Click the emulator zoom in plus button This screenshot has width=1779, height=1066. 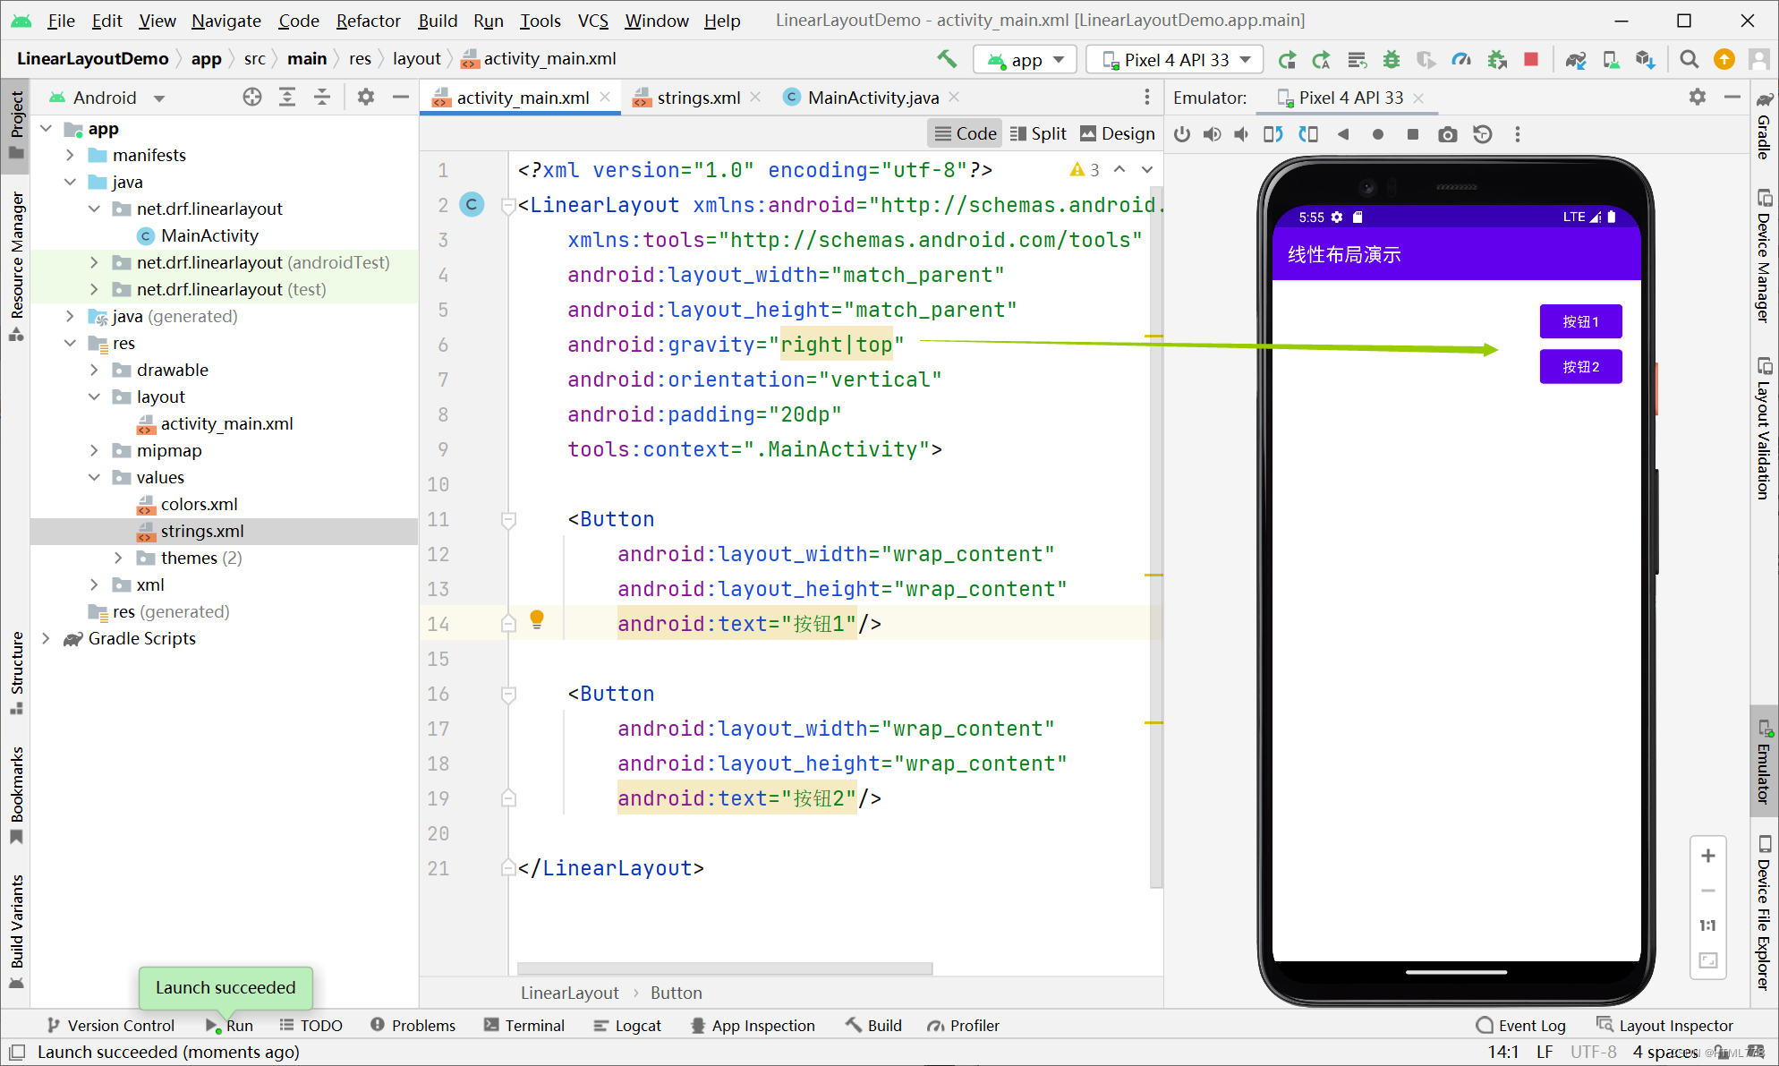(1707, 856)
